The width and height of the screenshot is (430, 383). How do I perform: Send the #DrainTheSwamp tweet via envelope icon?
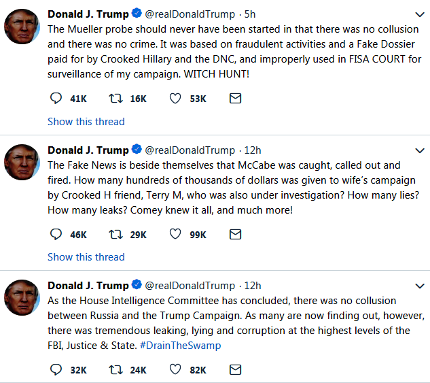pos(235,369)
